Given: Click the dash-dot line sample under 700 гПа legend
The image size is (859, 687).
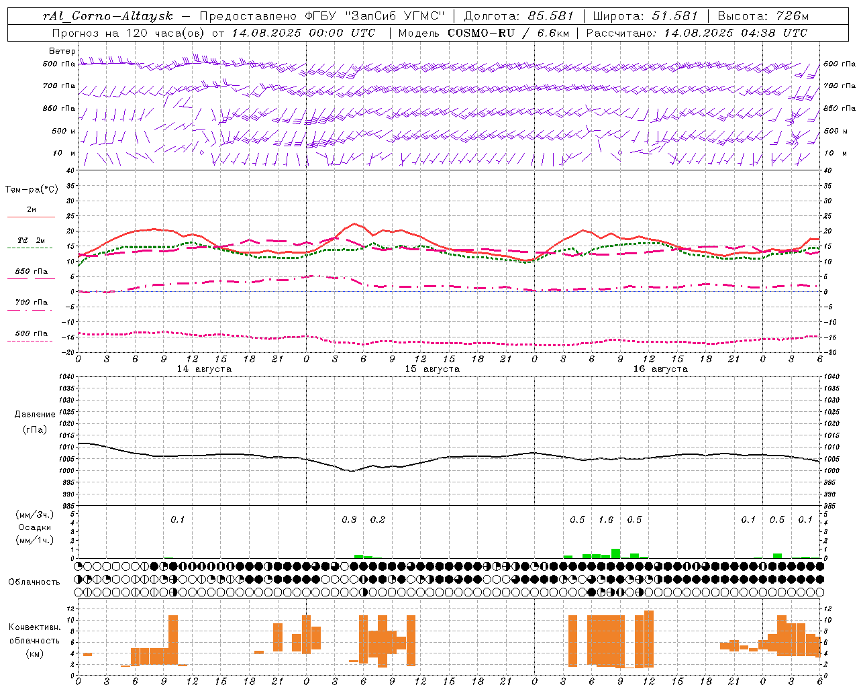Looking at the screenshot, I should pos(30,310).
